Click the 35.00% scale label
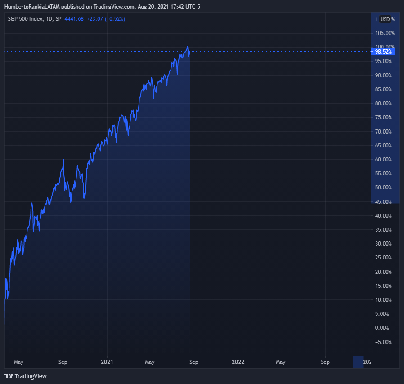Viewport: 404px width, 384px height. pos(383,229)
